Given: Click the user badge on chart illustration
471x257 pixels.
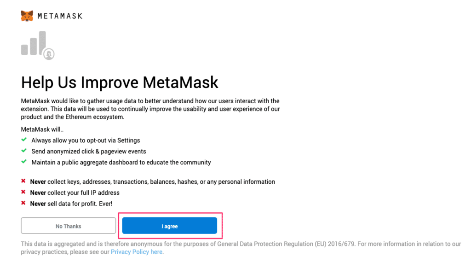Looking at the screenshot, I should pyautogui.click(x=49, y=54).
